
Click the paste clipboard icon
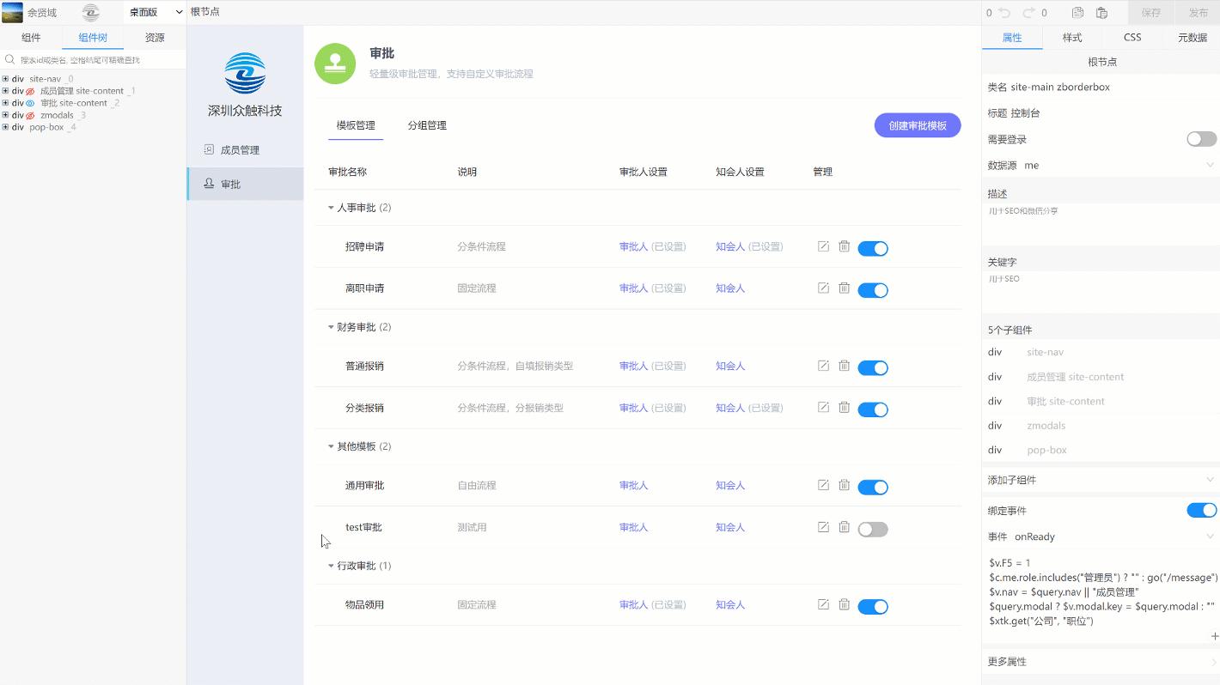(1102, 13)
